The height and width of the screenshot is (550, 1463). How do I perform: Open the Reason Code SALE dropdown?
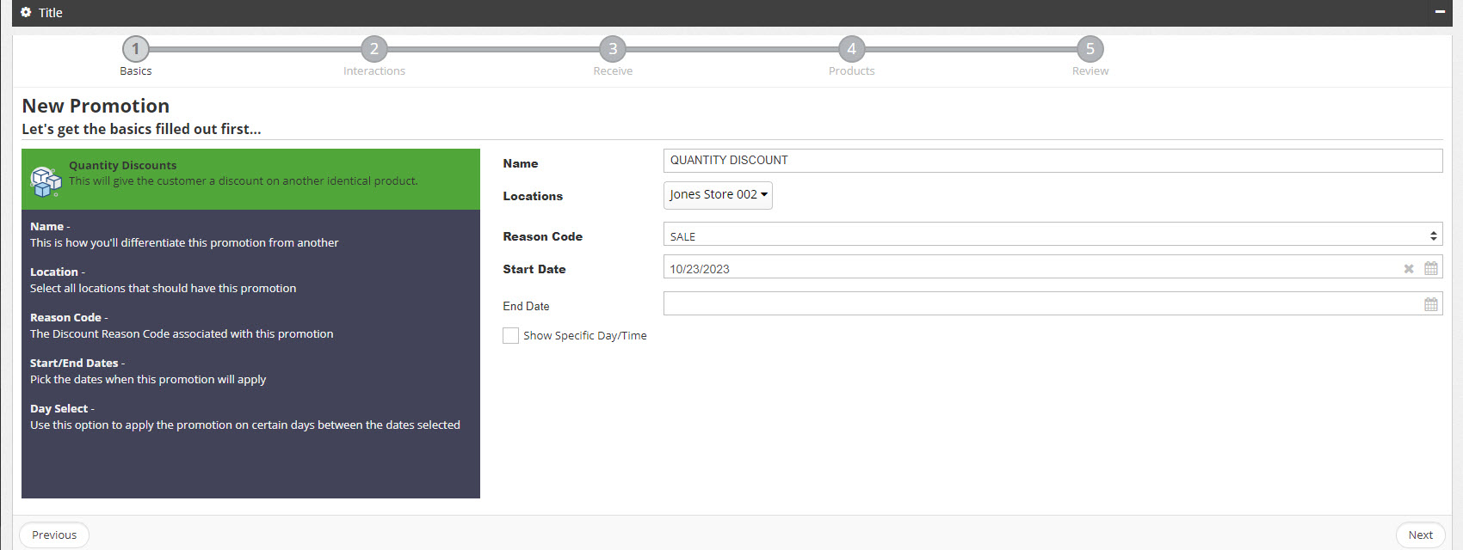[x=1052, y=235]
